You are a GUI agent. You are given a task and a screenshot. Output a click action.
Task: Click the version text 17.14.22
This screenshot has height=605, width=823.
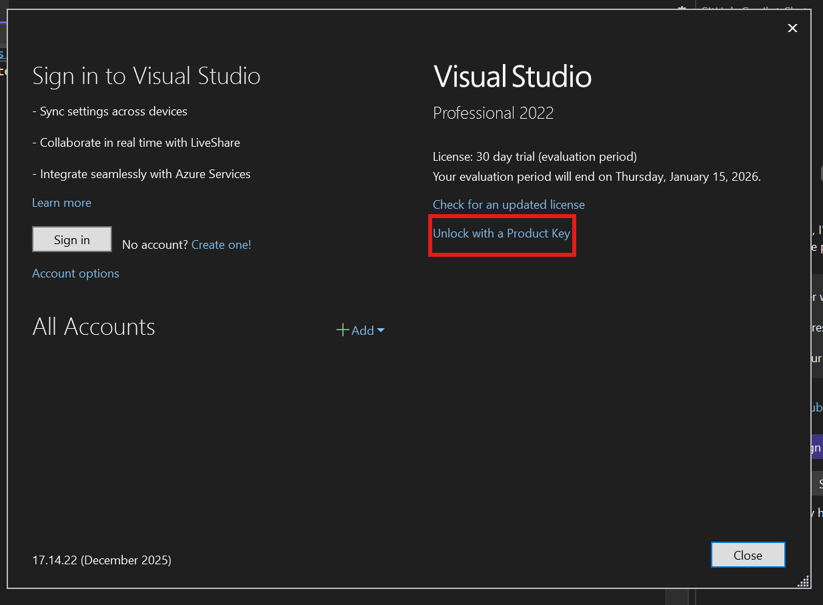tap(101, 560)
